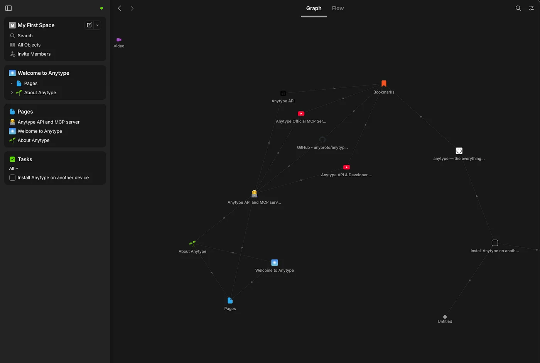Select Anytype API and MCP serv... graph node
Image resolution: width=540 pixels, height=363 pixels.
[x=254, y=194]
